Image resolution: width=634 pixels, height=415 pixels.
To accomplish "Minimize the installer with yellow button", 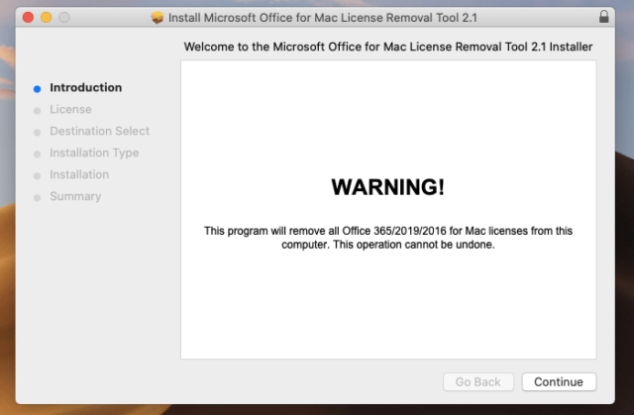I will point(47,18).
